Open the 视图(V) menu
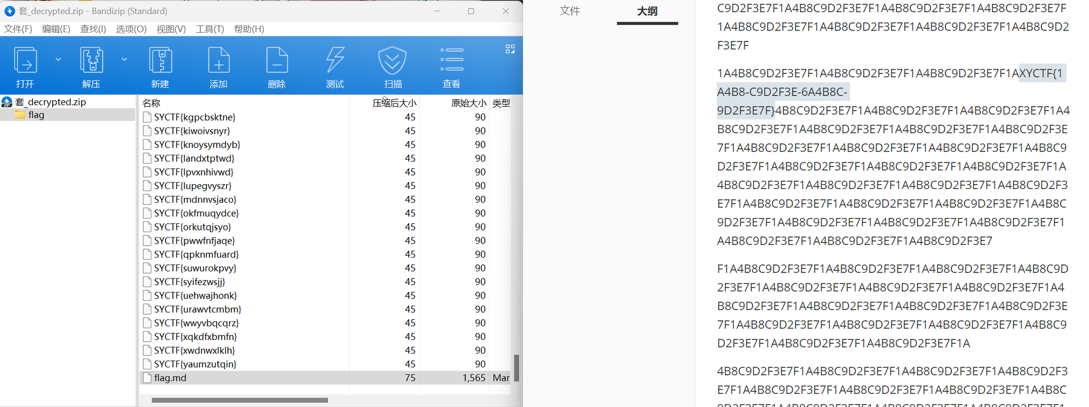 click(x=171, y=29)
